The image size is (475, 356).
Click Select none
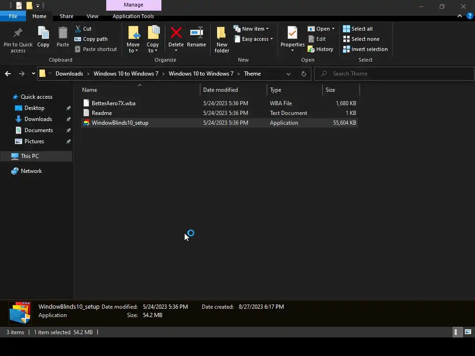pos(361,39)
